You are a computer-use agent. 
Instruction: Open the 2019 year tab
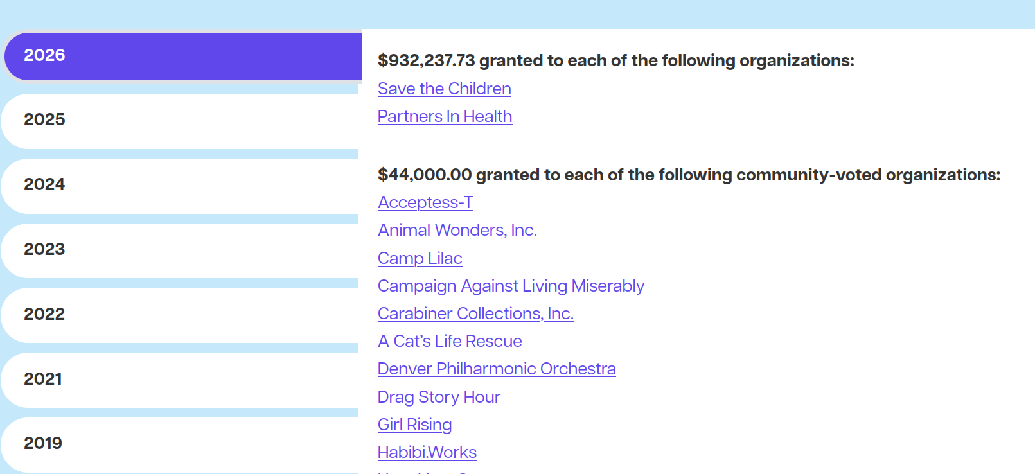tap(181, 444)
